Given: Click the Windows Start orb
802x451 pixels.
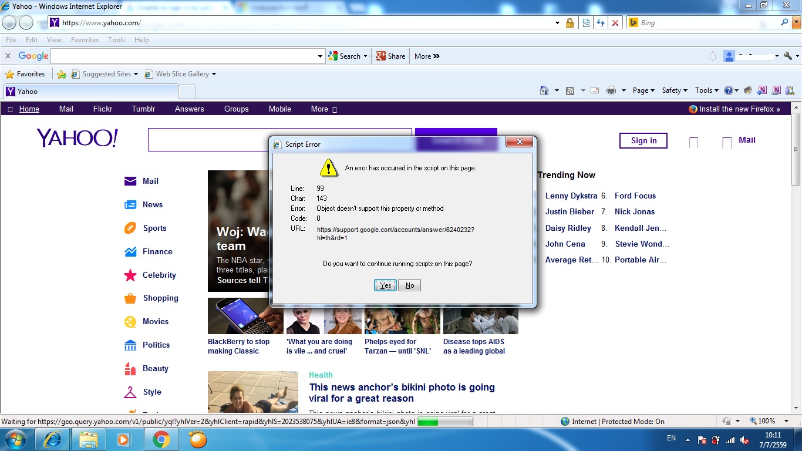Looking at the screenshot, I should tap(16, 439).
